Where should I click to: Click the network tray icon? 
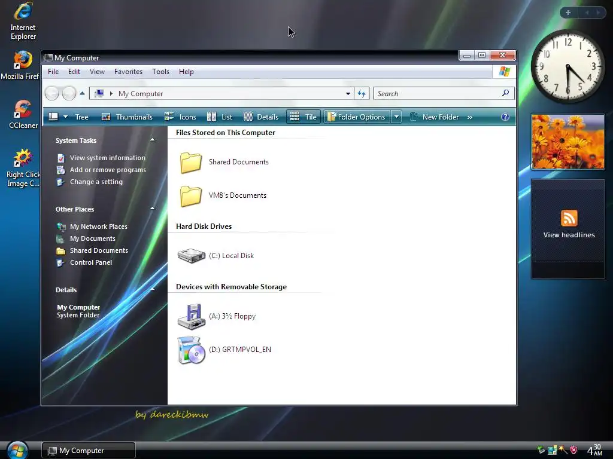pos(552,451)
